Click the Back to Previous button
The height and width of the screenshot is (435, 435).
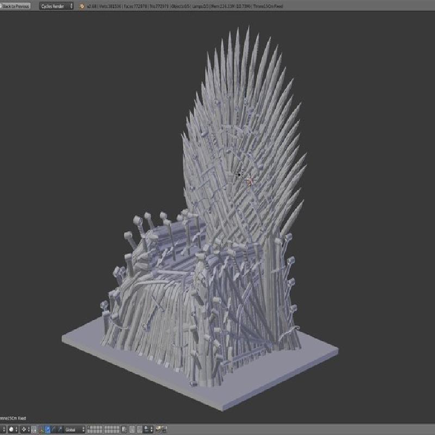[15, 6]
